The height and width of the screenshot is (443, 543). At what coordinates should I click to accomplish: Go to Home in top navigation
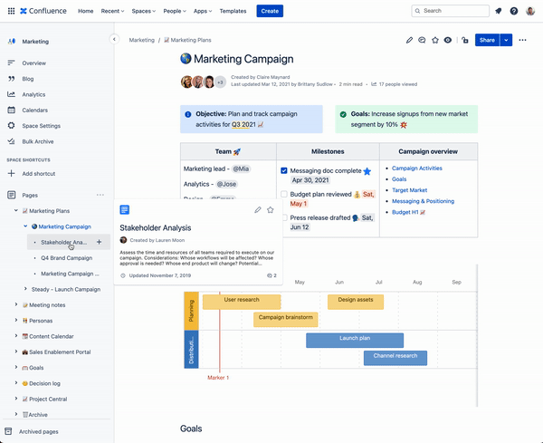pos(86,11)
